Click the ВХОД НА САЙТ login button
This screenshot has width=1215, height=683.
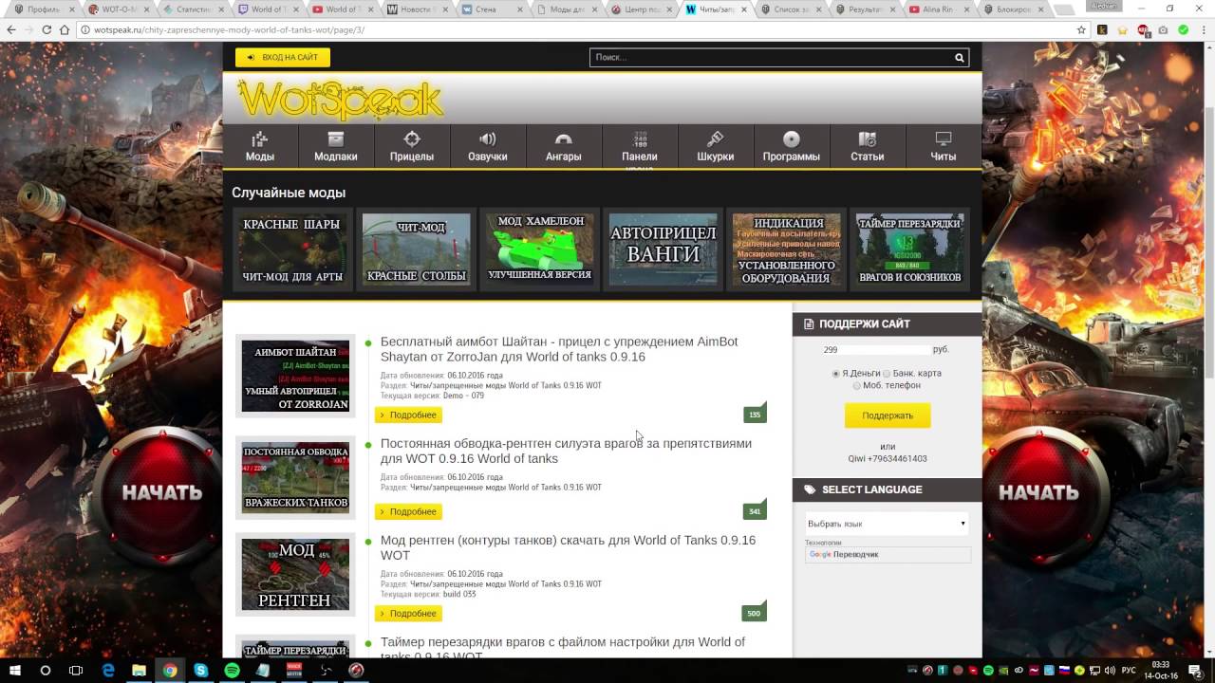point(283,58)
